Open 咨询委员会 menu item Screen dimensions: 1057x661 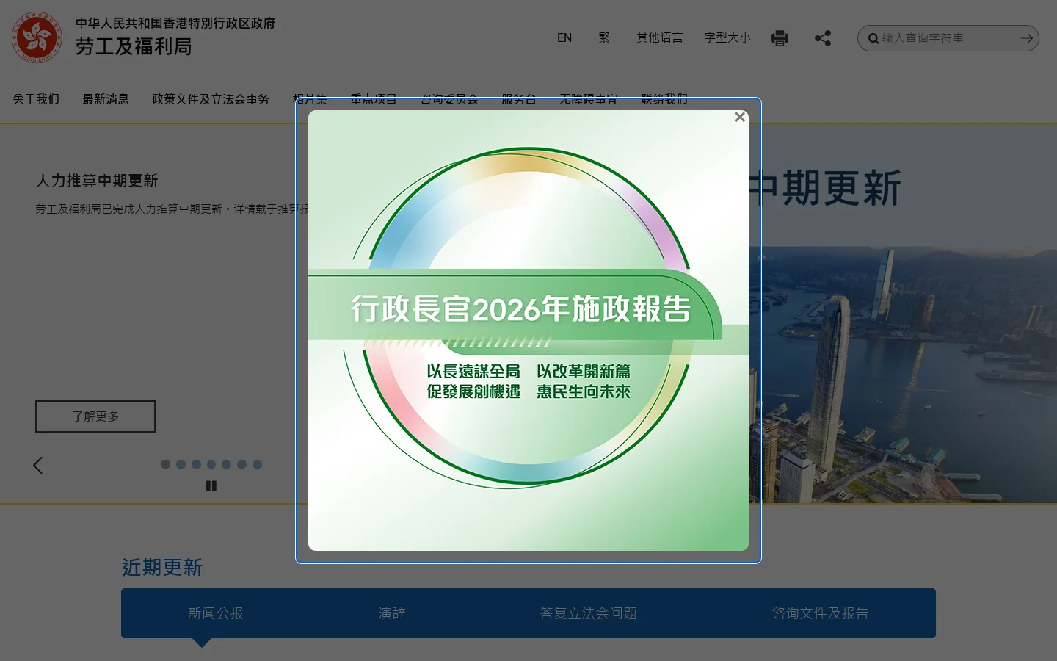click(449, 99)
